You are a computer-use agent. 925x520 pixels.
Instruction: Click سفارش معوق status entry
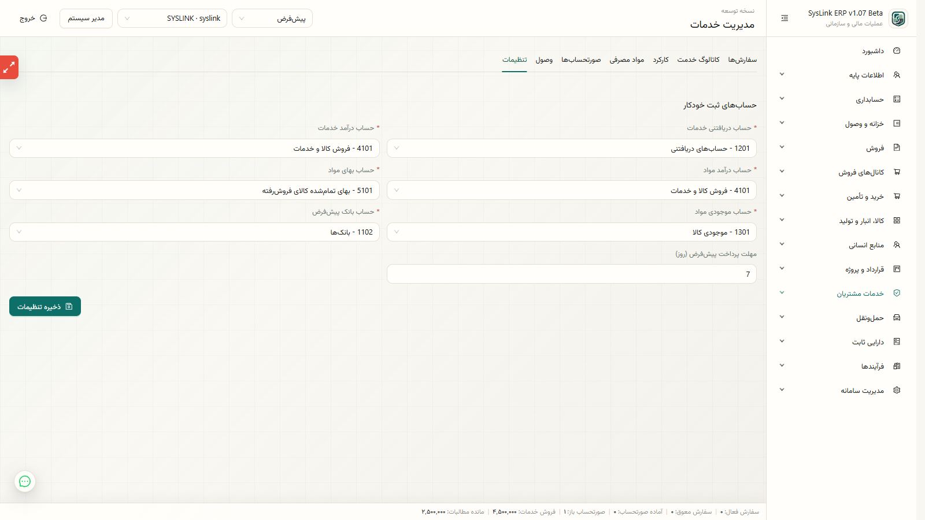[x=691, y=511]
